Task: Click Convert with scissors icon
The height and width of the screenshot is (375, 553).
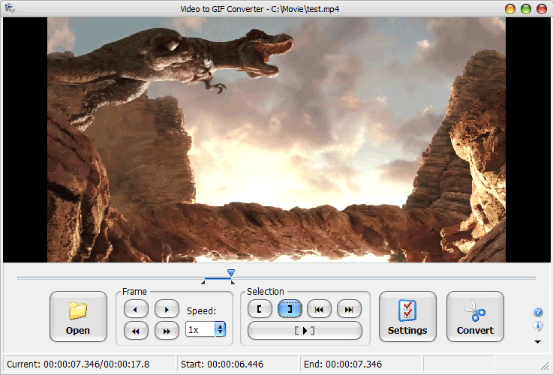Action: point(475,316)
